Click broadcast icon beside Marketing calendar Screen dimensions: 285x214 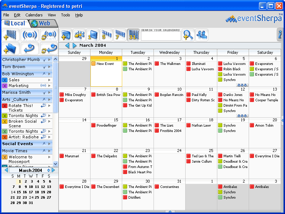coord(43,86)
